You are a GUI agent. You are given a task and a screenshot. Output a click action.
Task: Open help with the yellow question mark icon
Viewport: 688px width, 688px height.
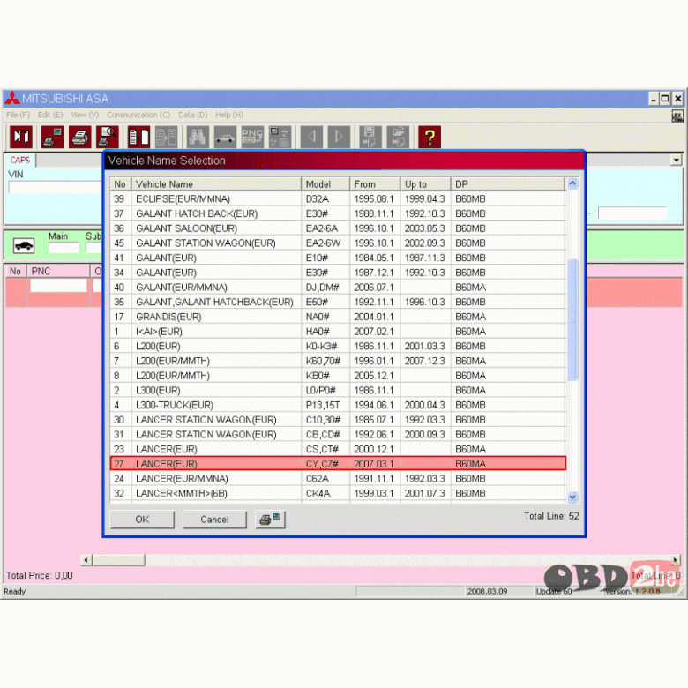(430, 137)
